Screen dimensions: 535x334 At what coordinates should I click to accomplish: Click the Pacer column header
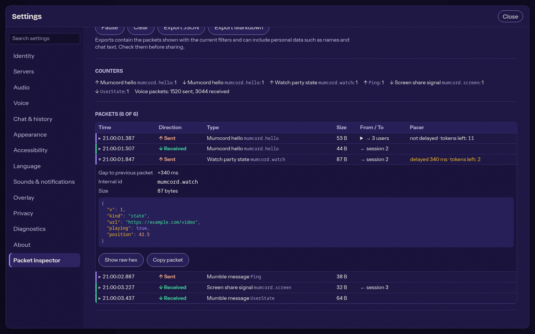(x=417, y=127)
